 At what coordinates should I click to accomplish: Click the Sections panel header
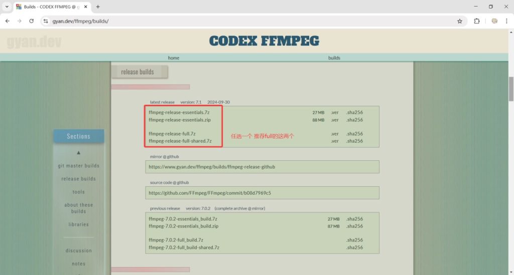coord(79,136)
